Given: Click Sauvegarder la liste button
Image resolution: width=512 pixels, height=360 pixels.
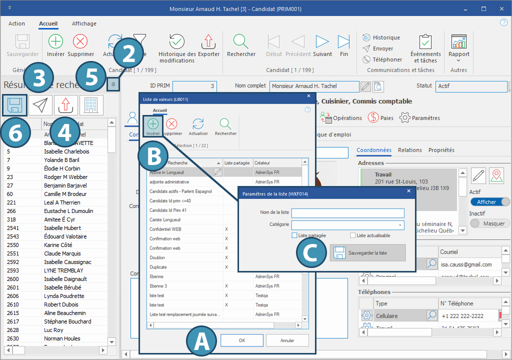Looking at the screenshot, I should tap(367, 253).
